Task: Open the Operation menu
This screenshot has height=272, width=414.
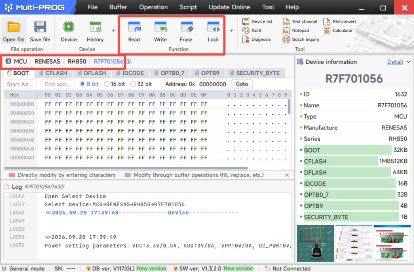Action: tap(153, 7)
